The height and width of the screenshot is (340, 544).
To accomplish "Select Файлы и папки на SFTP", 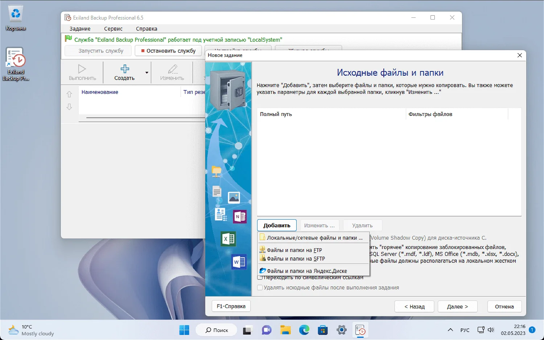I will pyautogui.click(x=296, y=259).
